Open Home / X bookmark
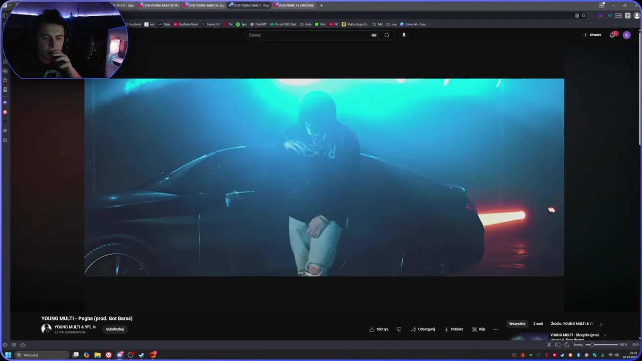This screenshot has width=642, height=361. (211, 24)
